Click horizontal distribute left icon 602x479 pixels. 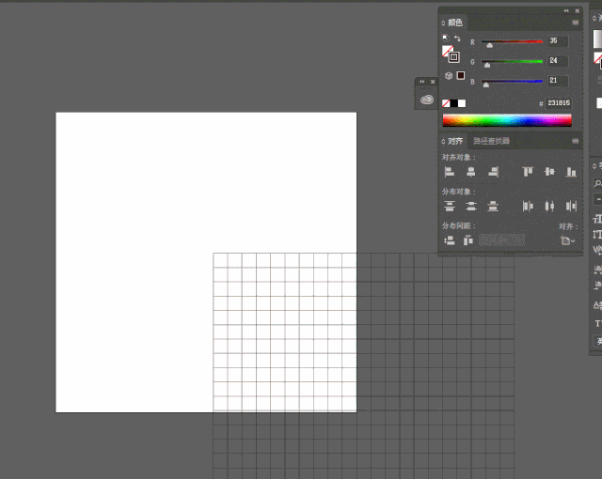tap(528, 206)
